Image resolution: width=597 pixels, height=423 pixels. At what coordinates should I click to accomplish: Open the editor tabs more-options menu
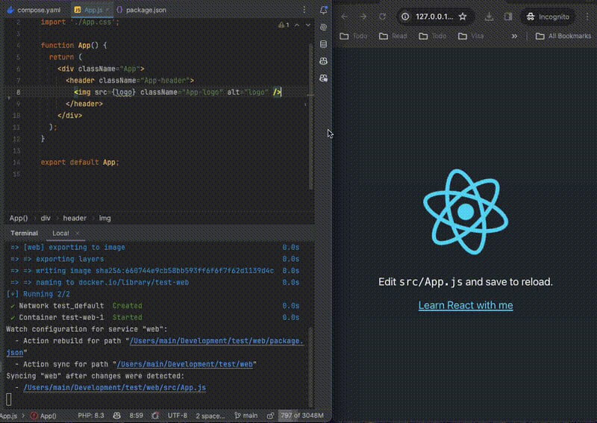point(304,10)
